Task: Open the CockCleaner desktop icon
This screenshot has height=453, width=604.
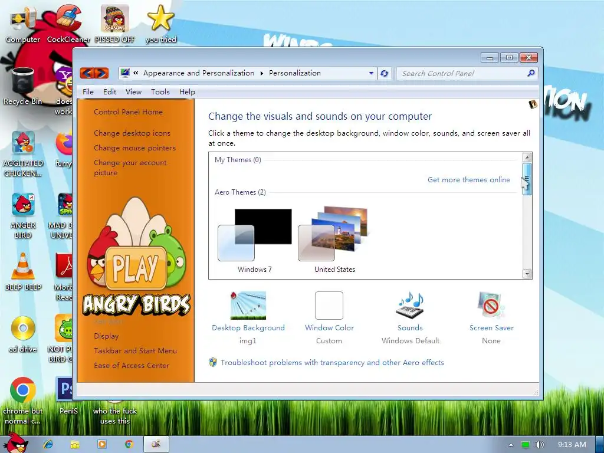Action: [68, 24]
